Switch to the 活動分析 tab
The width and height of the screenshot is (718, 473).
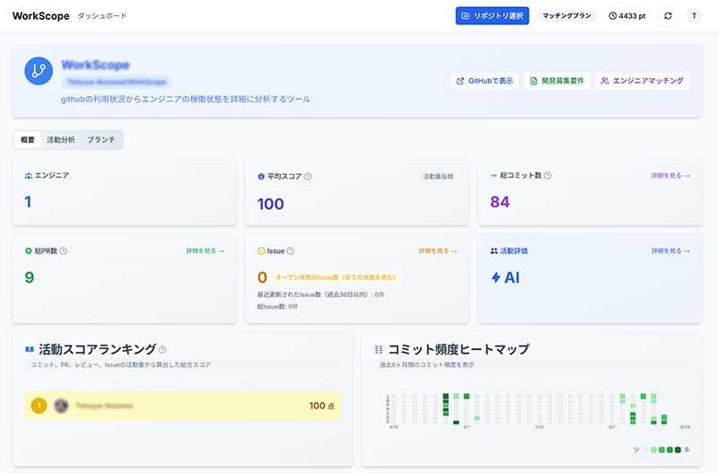pyautogui.click(x=61, y=140)
